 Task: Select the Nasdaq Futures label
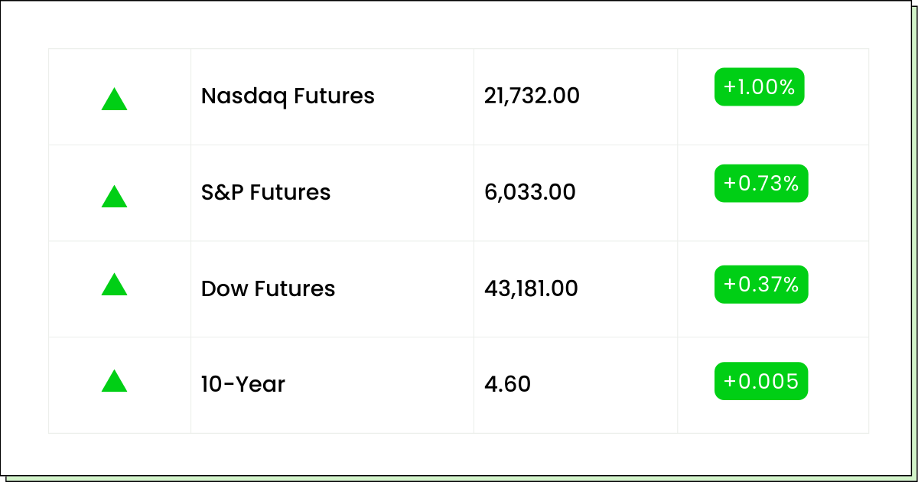pyautogui.click(x=288, y=96)
